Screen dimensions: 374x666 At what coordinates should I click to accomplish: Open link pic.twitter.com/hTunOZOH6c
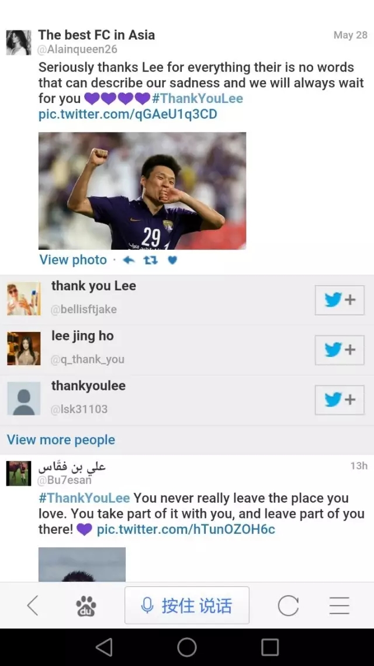tap(186, 530)
